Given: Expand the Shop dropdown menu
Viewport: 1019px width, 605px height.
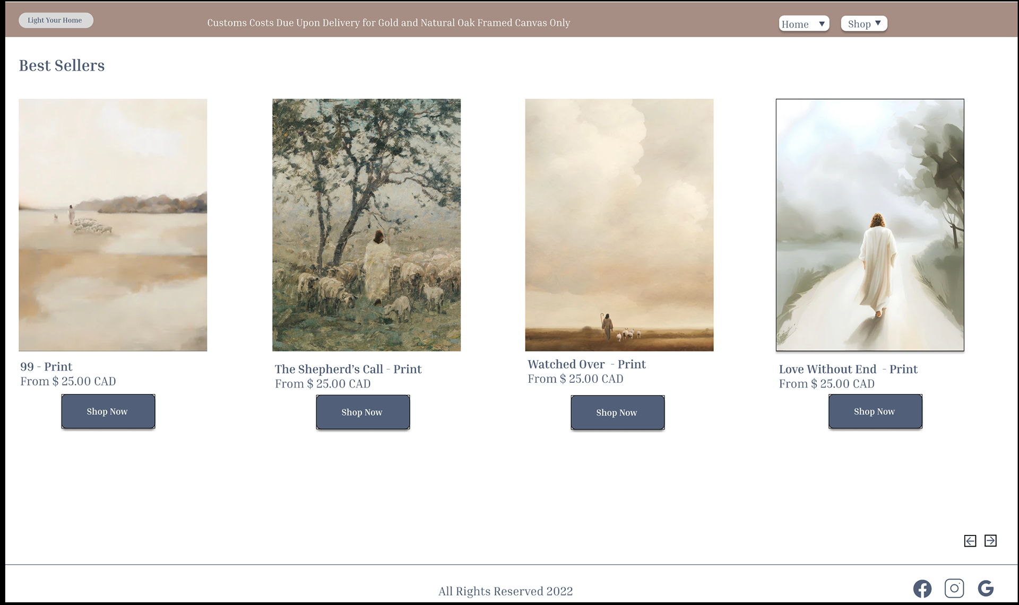Looking at the screenshot, I should 864,23.
